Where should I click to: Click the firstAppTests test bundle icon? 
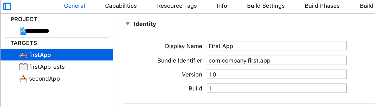23,67
